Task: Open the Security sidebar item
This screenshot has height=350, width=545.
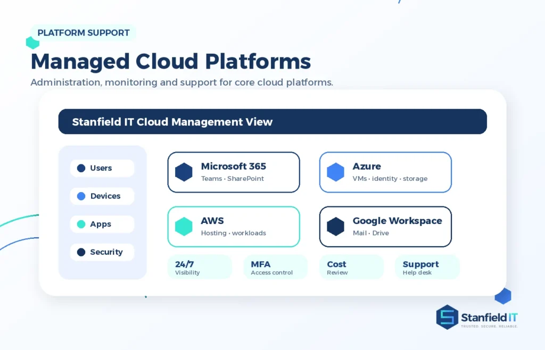Action: pyautogui.click(x=102, y=252)
